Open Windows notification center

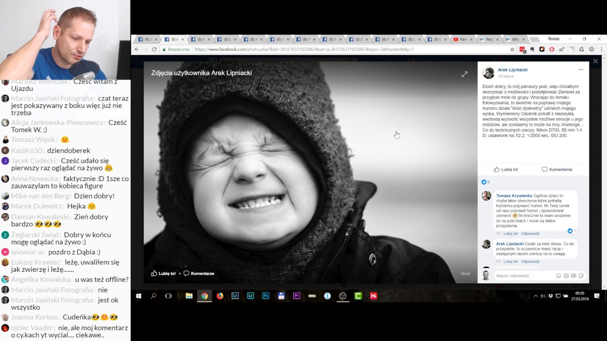(597, 296)
